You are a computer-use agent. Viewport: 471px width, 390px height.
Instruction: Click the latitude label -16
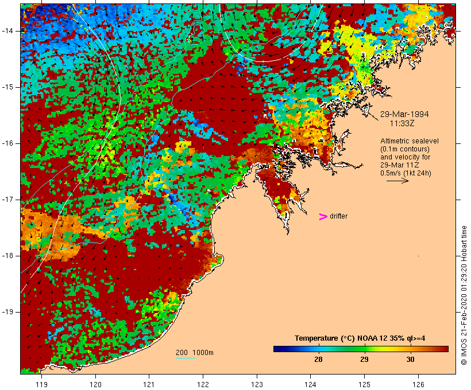(7, 143)
